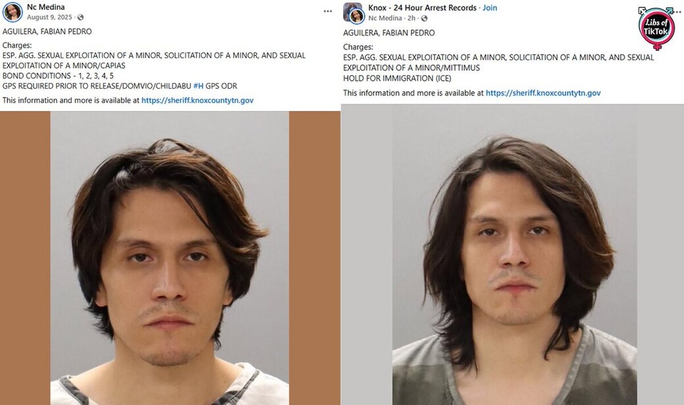Click the public globe icon beside August 9, 2025
This screenshot has height=405, width=684.
(x=80, y=17)
